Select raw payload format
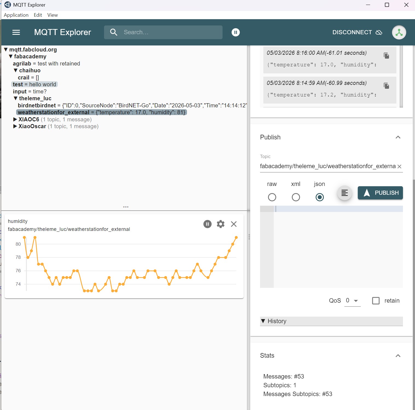Viewport: 415px width, 410px height. pyautogui.click(x=272, y=197)
